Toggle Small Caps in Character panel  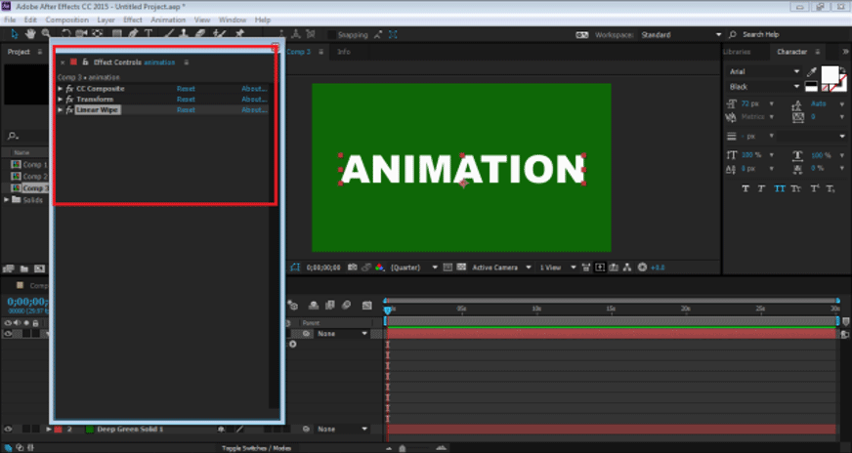(x=796, y=188)
